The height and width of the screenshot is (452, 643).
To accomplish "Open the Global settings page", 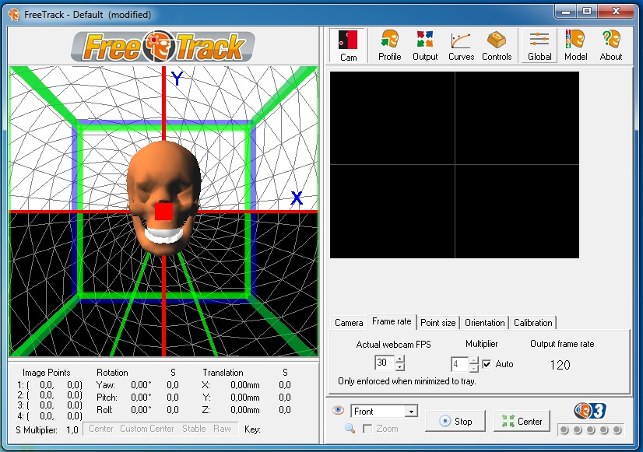I will click(539, 45).
